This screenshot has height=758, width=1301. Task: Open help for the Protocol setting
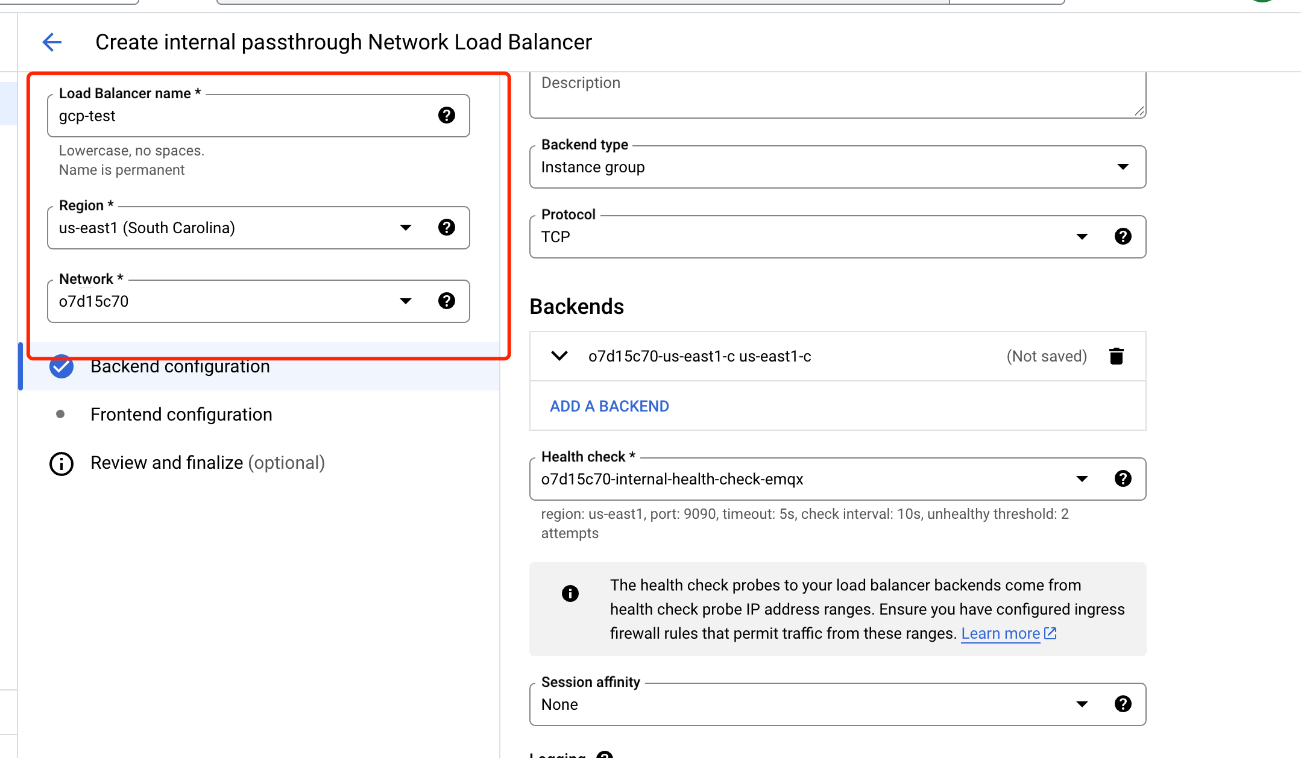point(1123,236)
